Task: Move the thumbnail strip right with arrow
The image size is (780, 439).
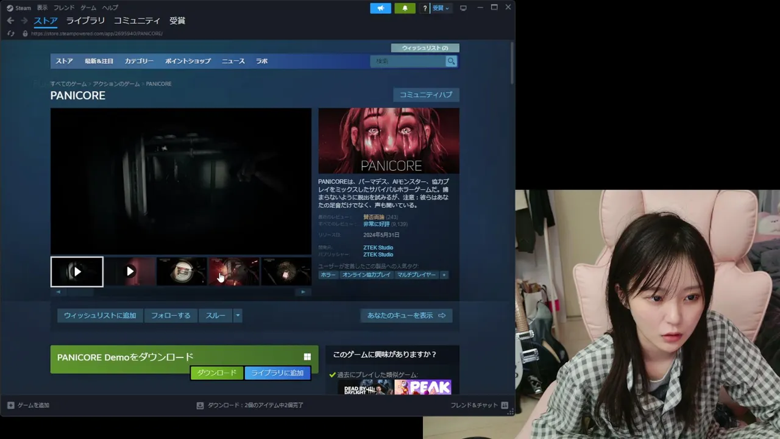Action: [303, 292]
